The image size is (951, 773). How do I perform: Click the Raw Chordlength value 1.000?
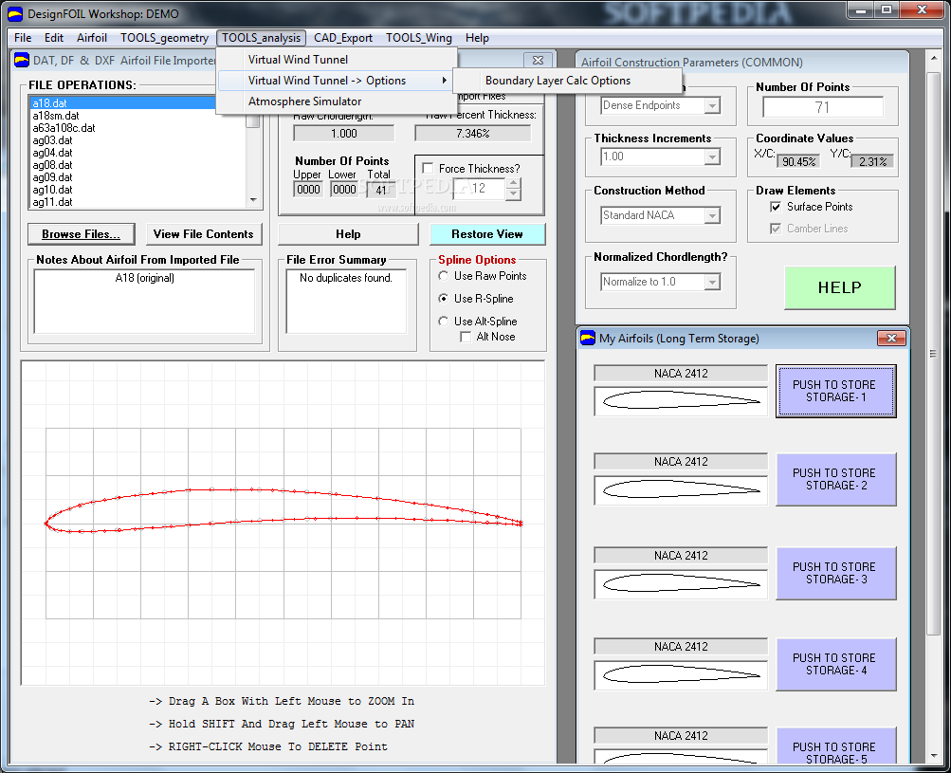click(344, 134)
